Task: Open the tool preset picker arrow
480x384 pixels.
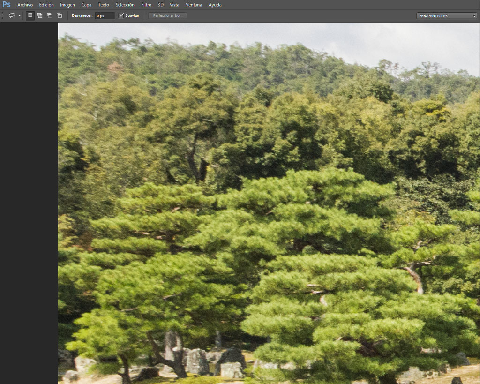Action: (x=20, y=15)
